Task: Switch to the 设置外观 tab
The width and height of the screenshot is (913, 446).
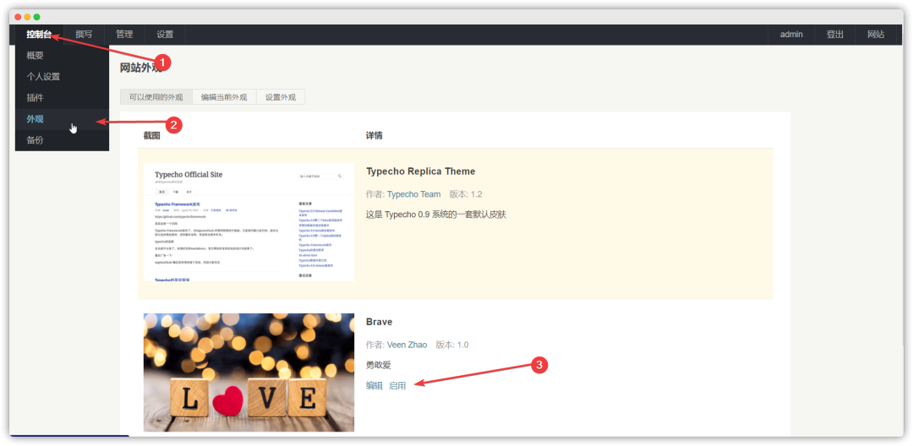Action: coord(281,97)
